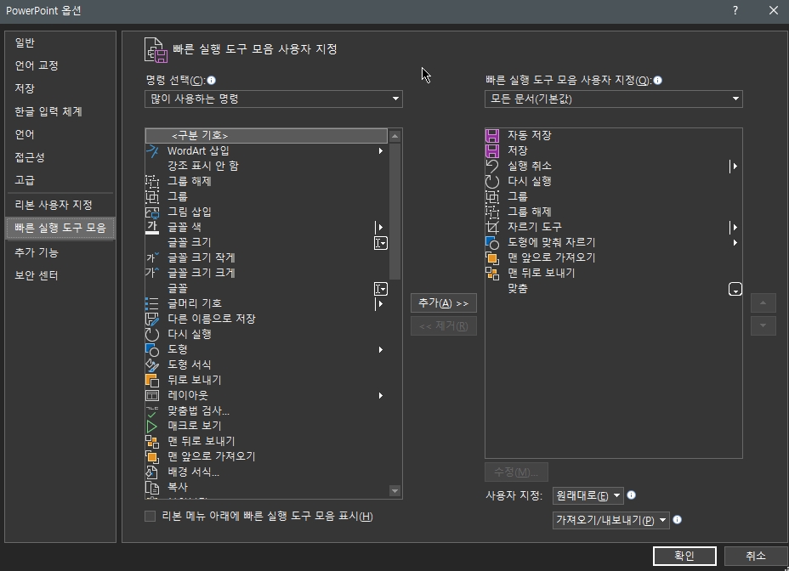Select 도형 shapes icon in left list
789x571 pixels.
pyautogui.click(x=152, y=349)
